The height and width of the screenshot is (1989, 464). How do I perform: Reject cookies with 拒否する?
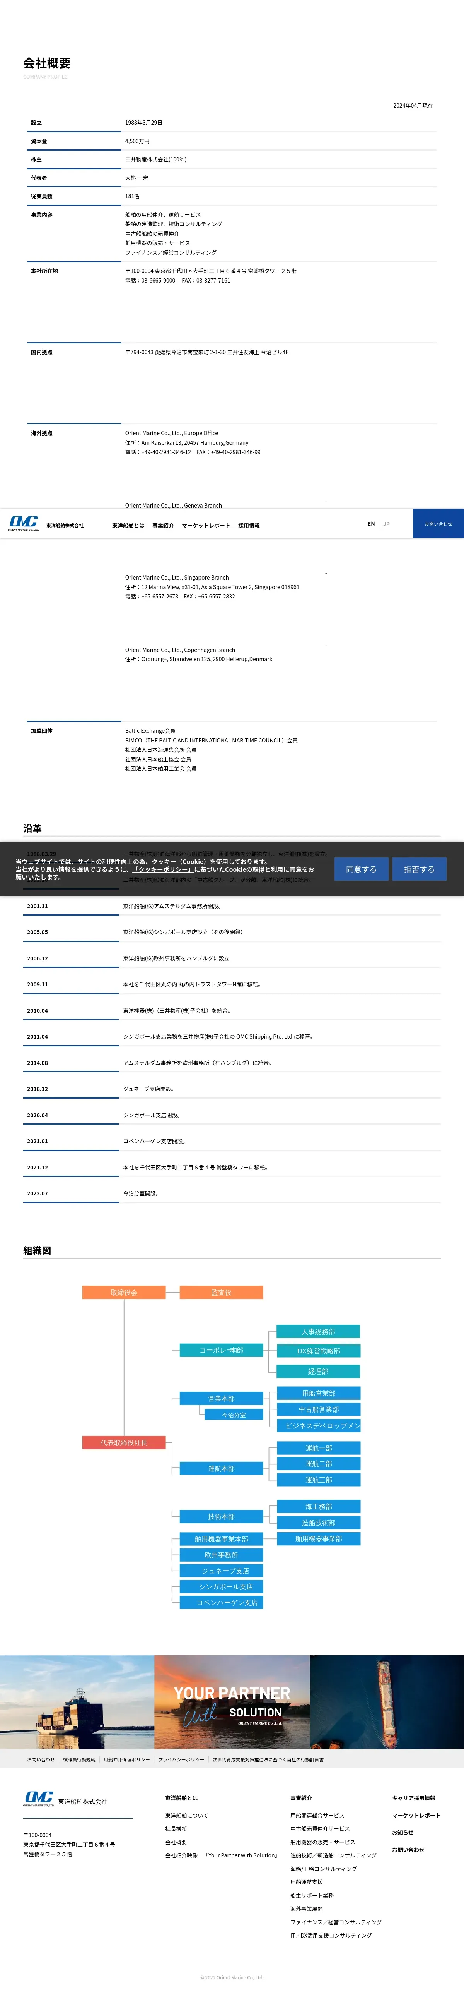click(419, 869)
